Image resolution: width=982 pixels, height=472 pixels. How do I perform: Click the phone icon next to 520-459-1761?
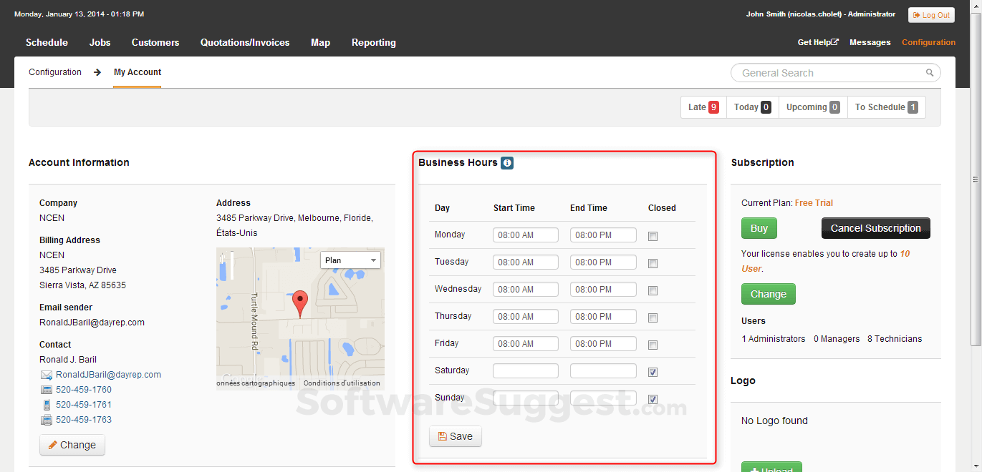(x=47, y=404)
